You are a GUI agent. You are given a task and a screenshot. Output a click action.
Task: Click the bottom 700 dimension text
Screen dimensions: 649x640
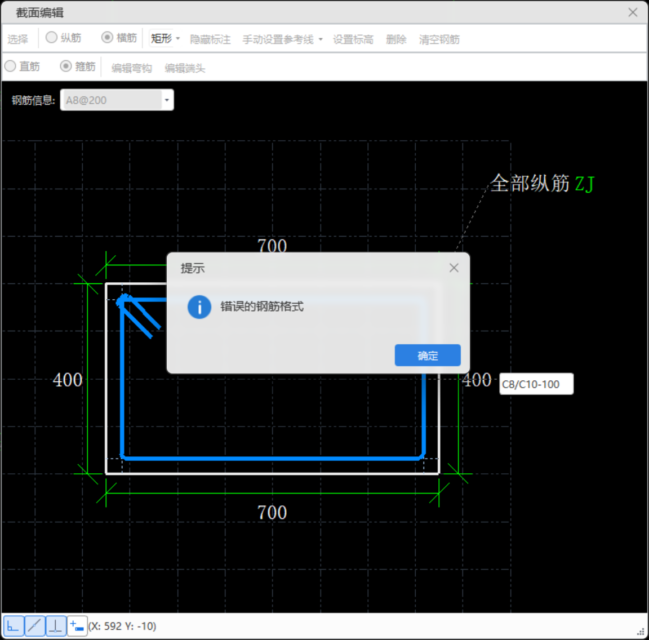pyautogui.click(x=272, y=513)
